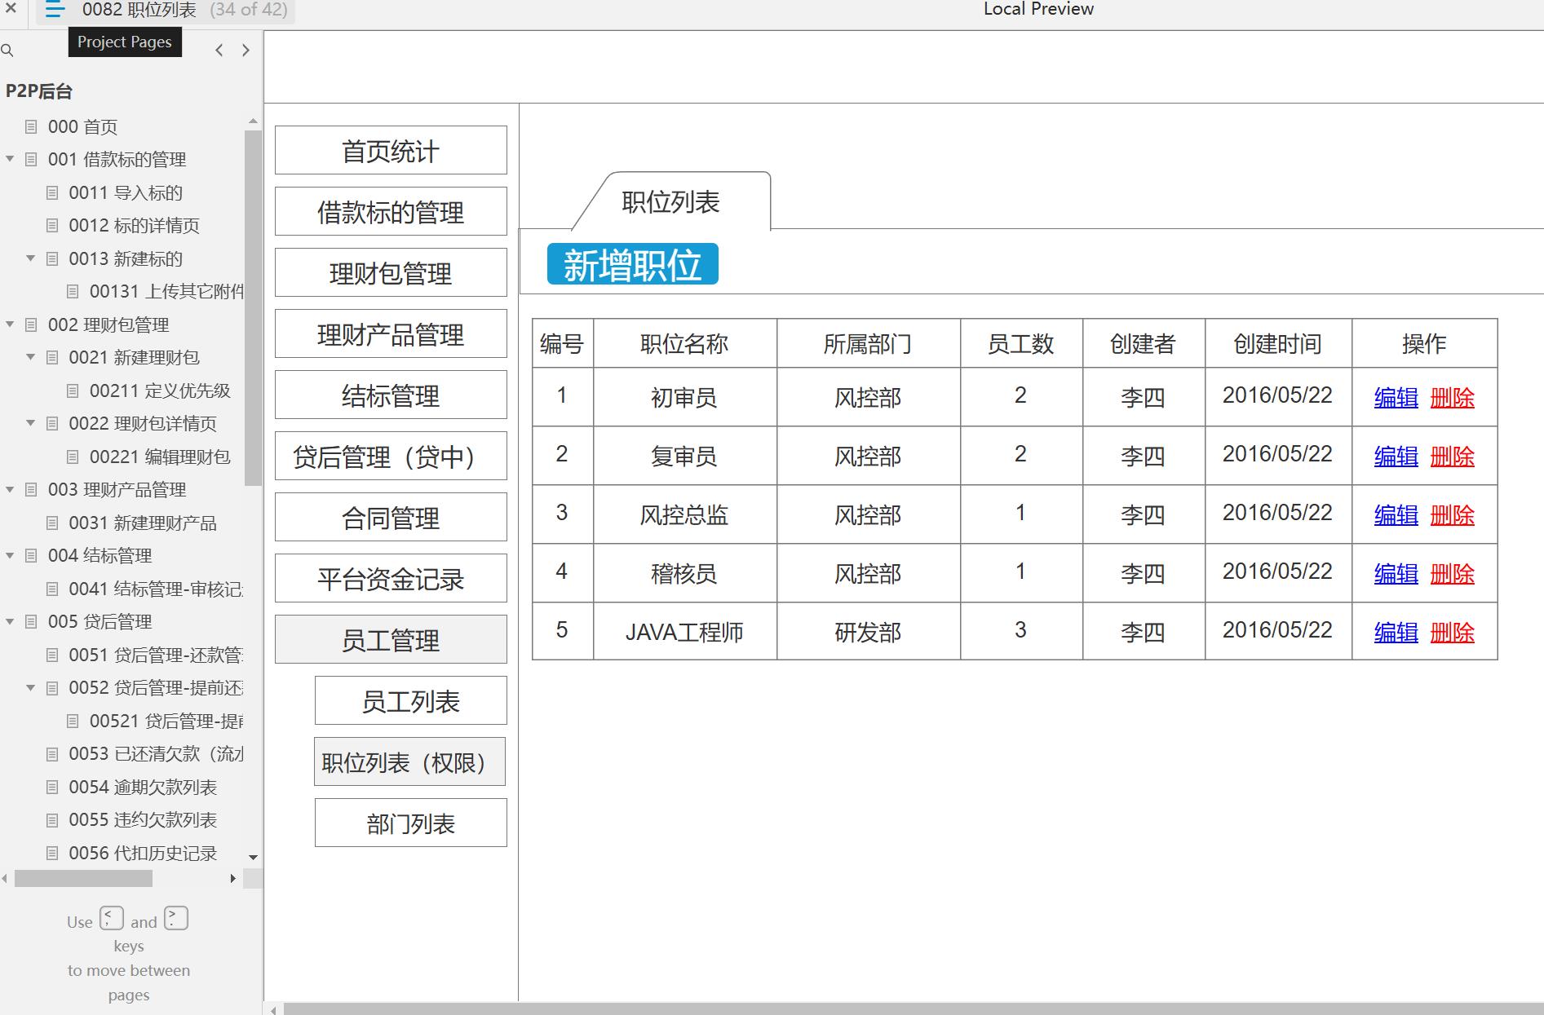Click the 新增职位 button
This screenshot has width=1544, height=1015.
pos(632,264)
